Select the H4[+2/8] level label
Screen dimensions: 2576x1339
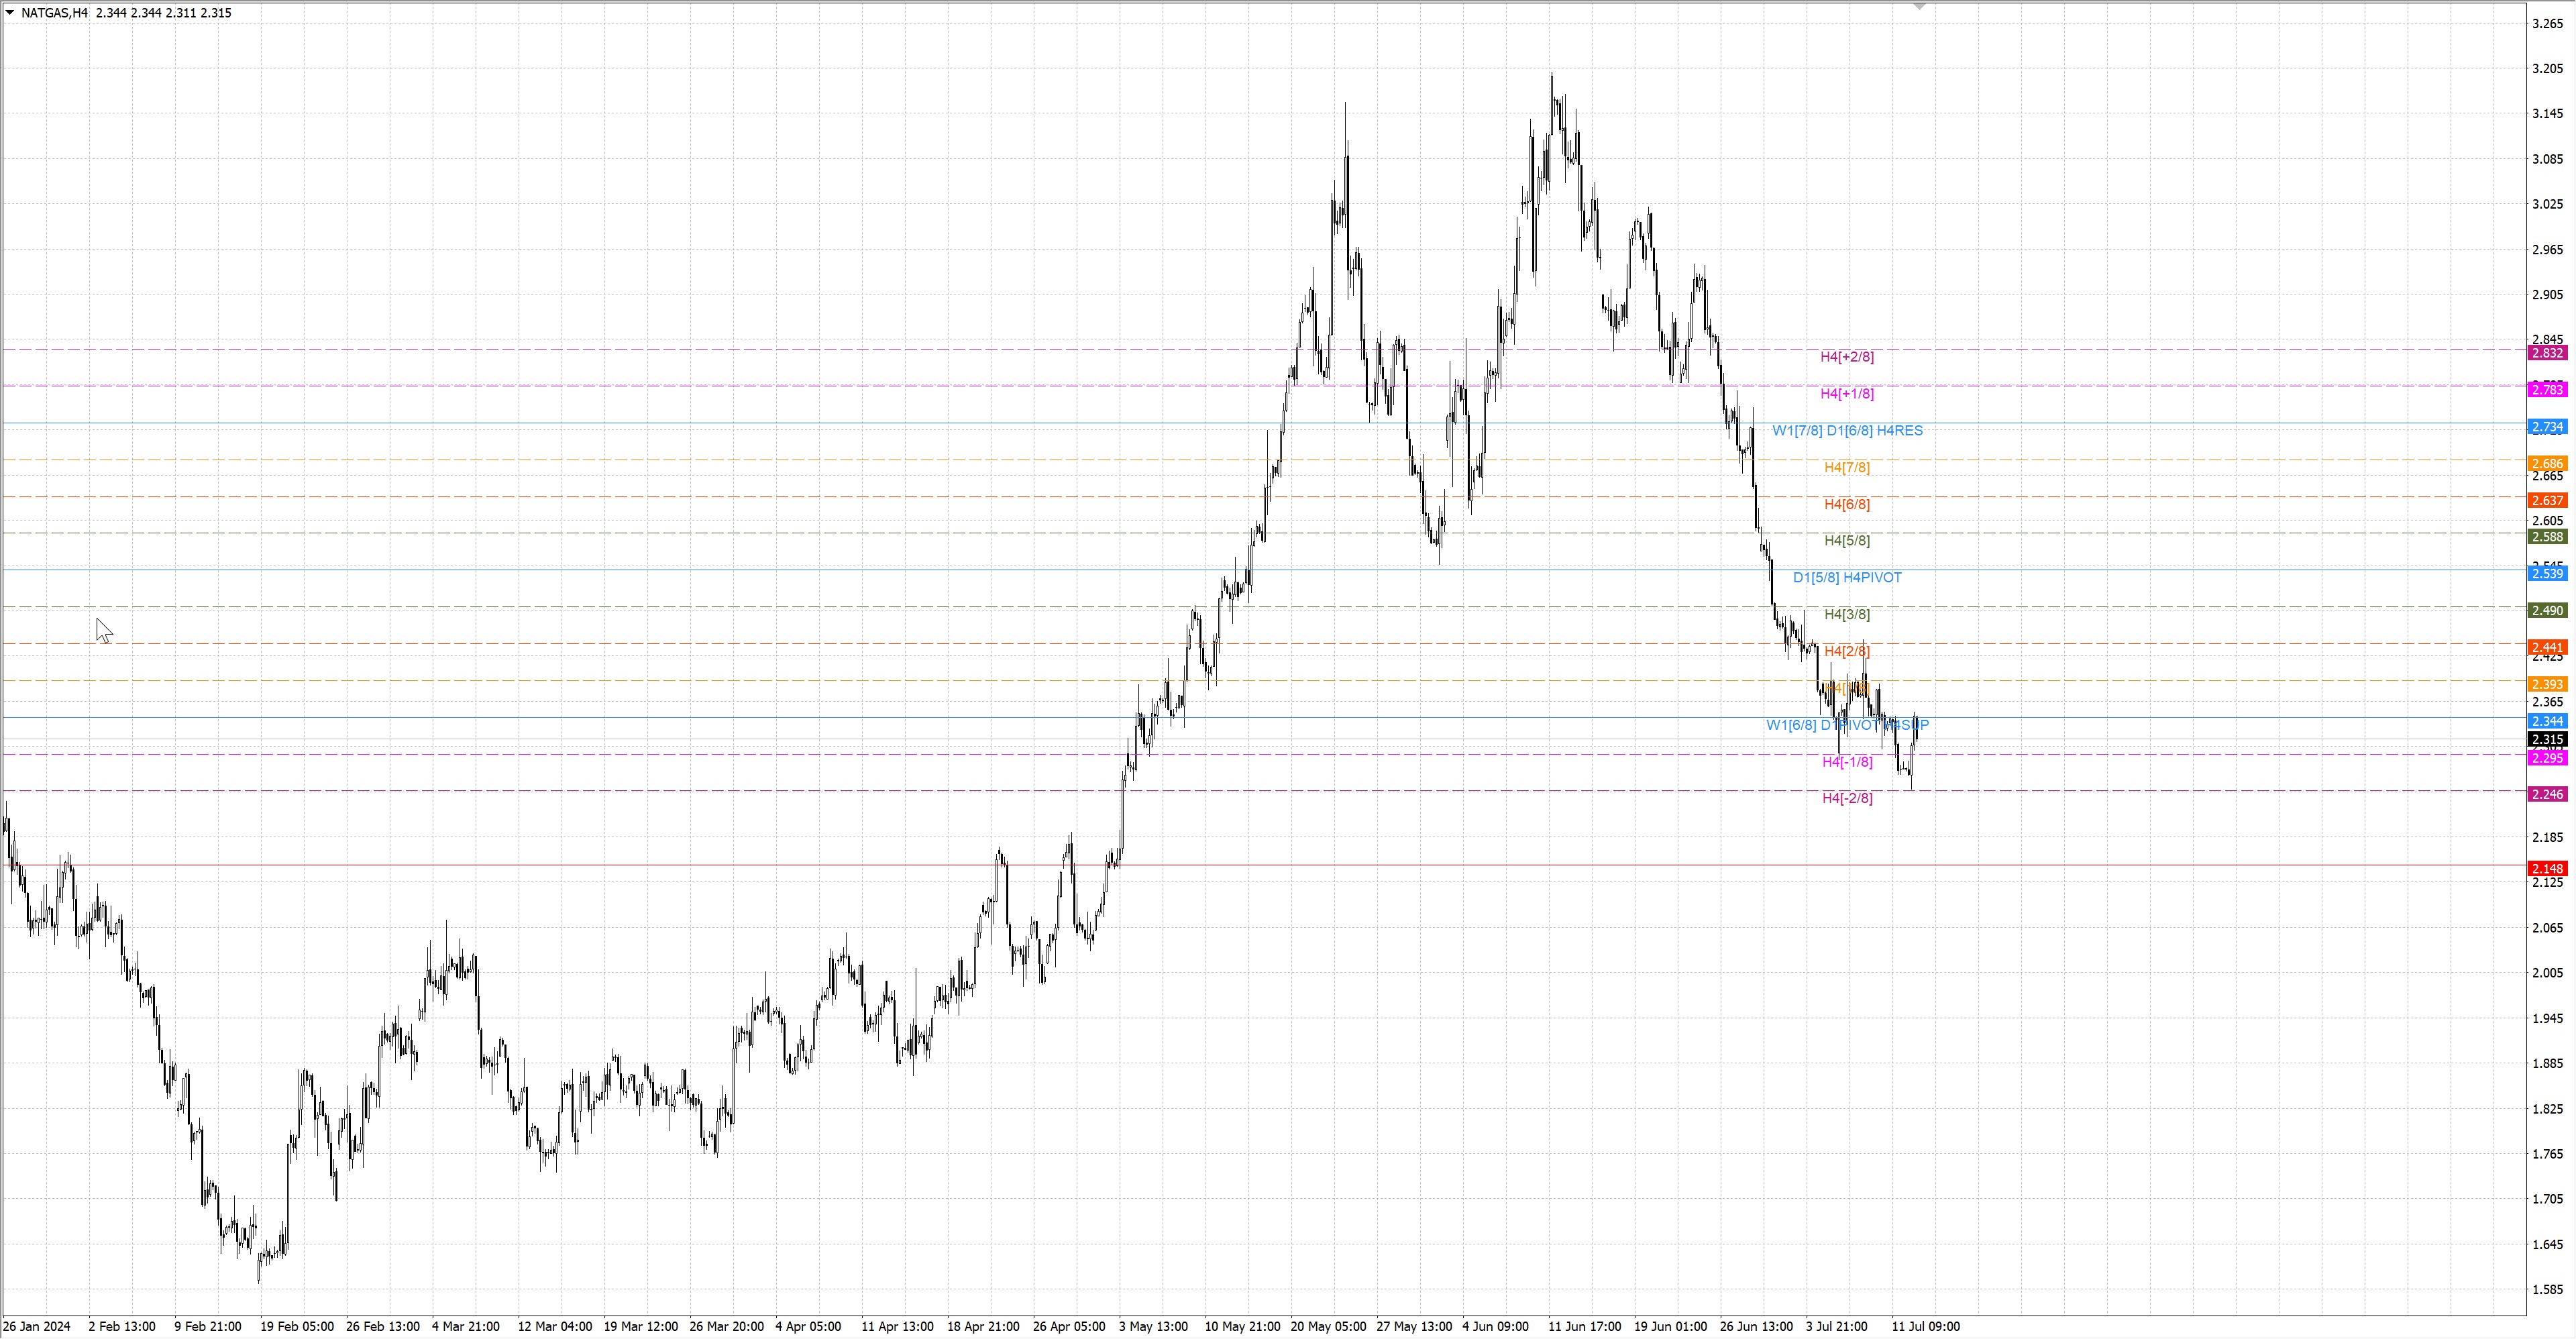tap(1846, 357)
